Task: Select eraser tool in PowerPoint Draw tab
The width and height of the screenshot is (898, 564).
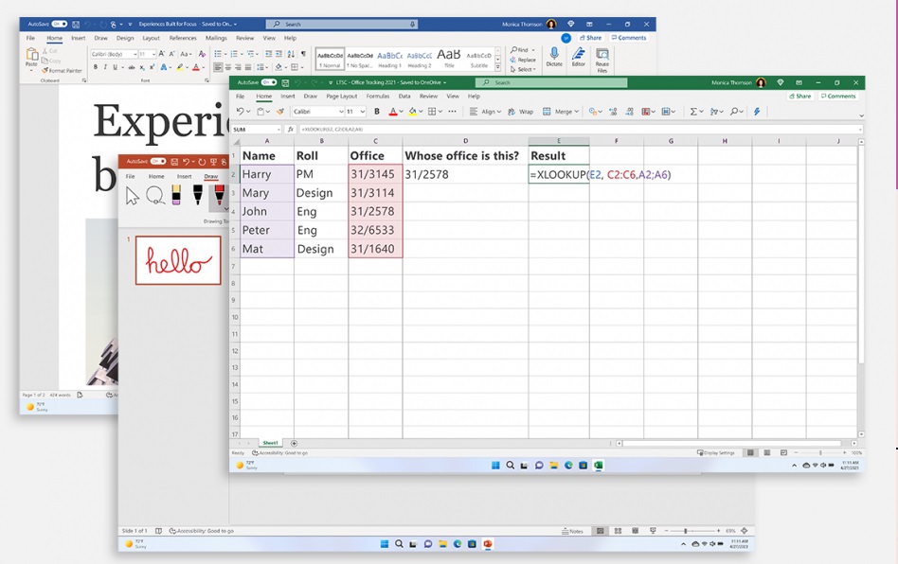Action: [176, 195]
